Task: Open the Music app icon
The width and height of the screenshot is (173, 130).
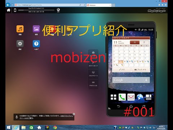Action: [x=20, y=29]
